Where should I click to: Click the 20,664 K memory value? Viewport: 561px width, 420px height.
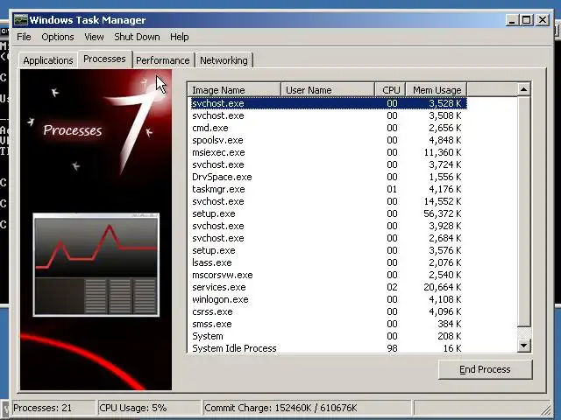(443, 287)
